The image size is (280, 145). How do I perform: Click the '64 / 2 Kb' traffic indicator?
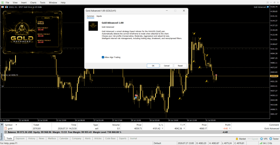(x=268, y=143)
